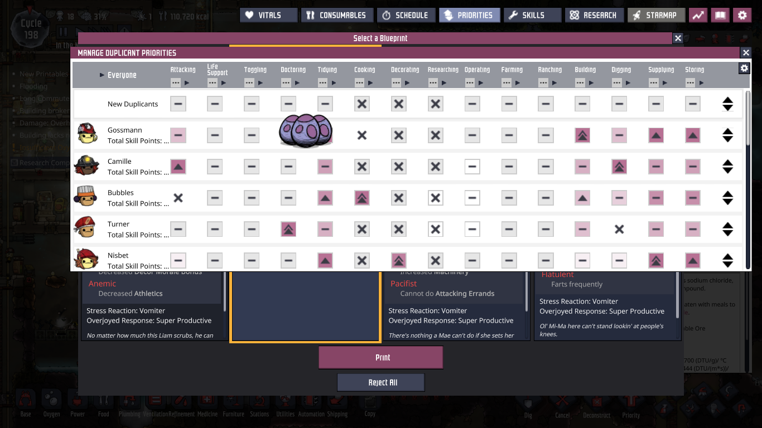The image size is (762, 428).
Task: Open the Ventilation build category
Action: tap(155, 403)
